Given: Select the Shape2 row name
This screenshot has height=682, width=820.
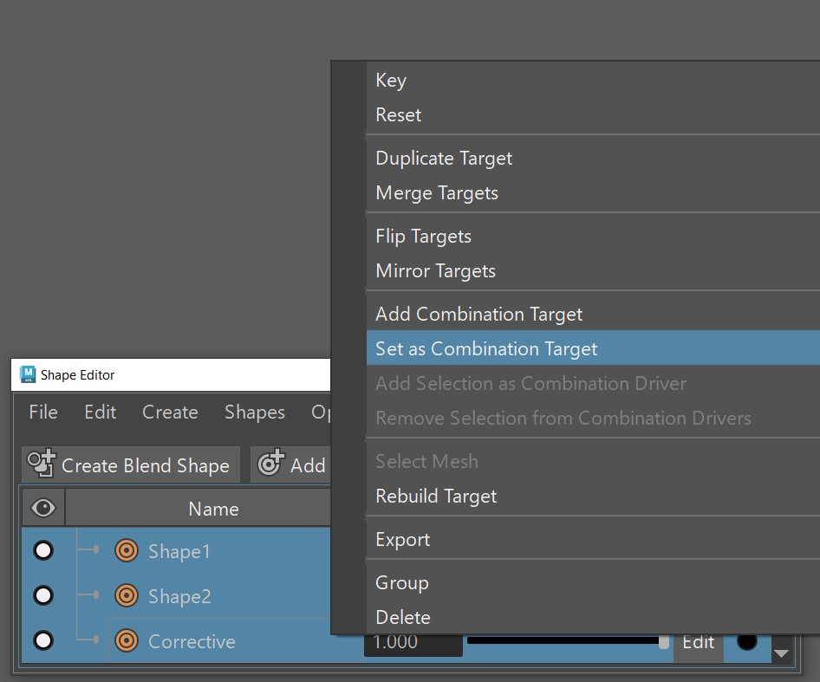Looking at the screenshot, I should [x=179, y=596].
